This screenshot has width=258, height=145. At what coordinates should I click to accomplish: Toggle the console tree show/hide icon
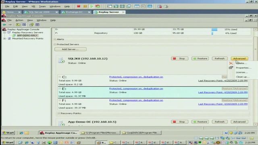pyautogui.click(x=24, y=25)
